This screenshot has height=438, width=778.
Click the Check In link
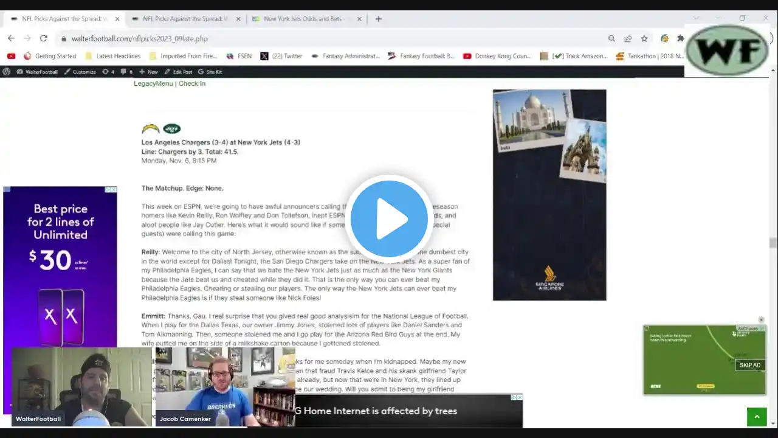tap(192, 83)
